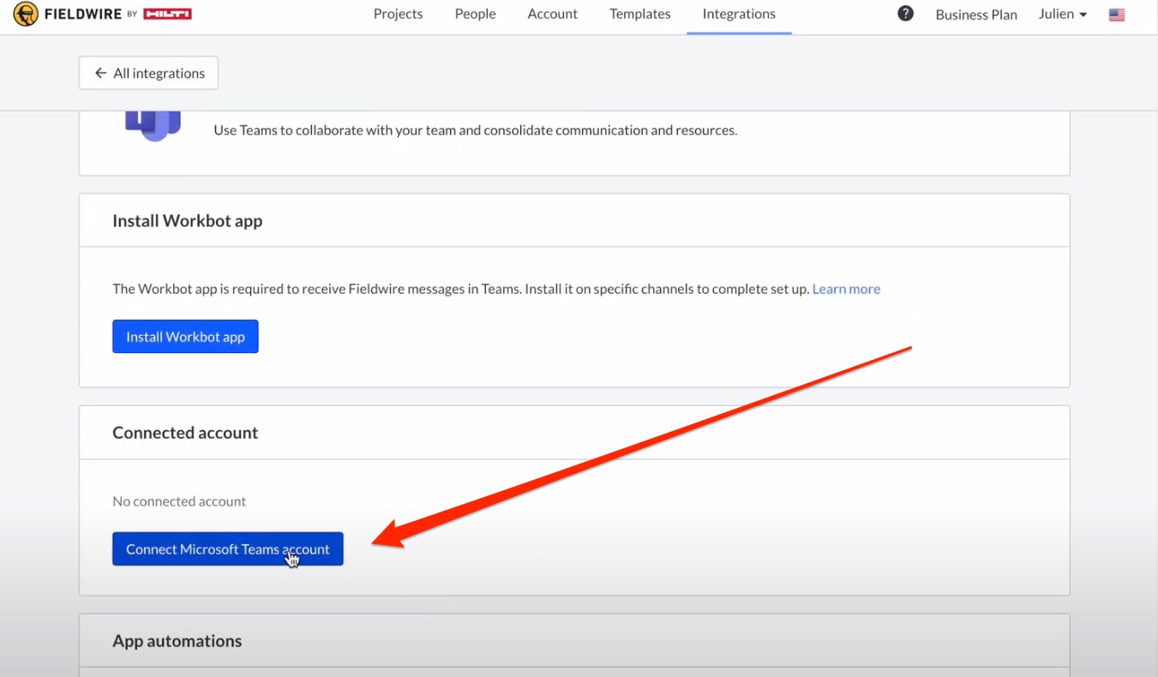Image resolution: width=1158 pixels, height=677 pixels.
Task: Click the Fieldwire helmet logo icon
Action: pos(26,14)
